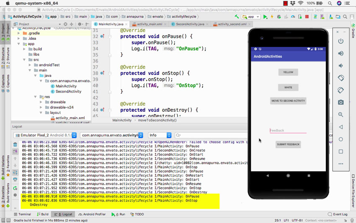This screenshot has height=223, width=356.
Task: Open the app run configuration dropdown
Action: [x=251, y=17]
